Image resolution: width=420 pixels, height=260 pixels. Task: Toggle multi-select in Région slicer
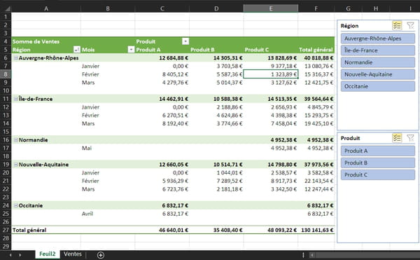[397, 26]
